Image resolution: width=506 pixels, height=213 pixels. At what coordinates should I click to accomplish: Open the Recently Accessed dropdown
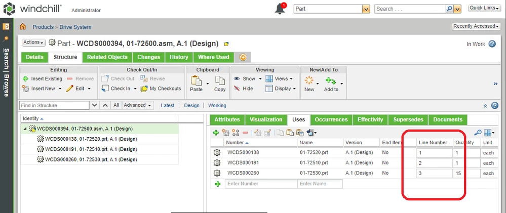pyautogui.click(x=476, y=26)
